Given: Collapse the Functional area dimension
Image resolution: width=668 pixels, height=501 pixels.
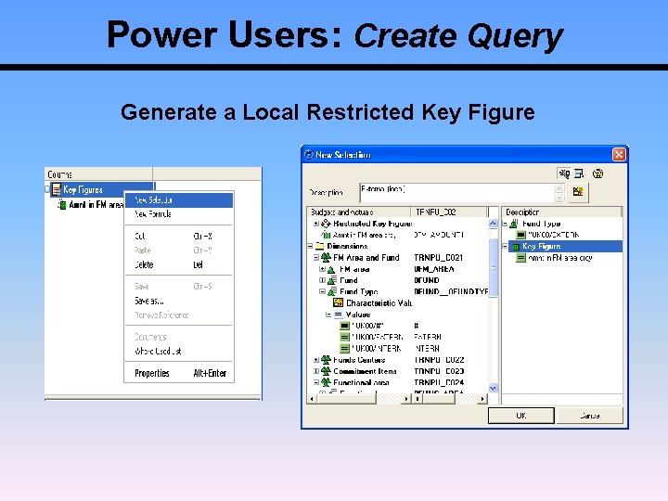Looking at the screenshot, I should [316, 382].
